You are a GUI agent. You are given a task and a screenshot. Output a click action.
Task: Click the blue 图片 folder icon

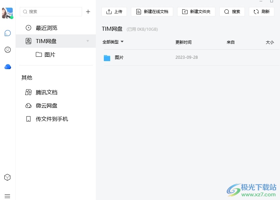tap(107, 58)
